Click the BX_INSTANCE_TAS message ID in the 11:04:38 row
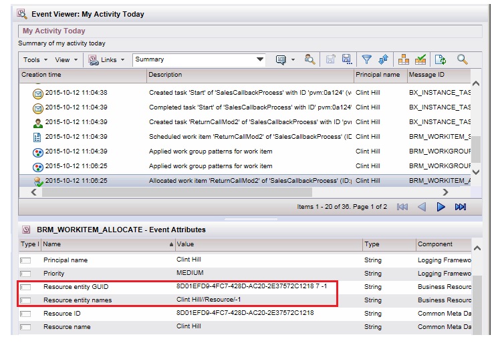This screenshot has width=500, height=345. 440,93
